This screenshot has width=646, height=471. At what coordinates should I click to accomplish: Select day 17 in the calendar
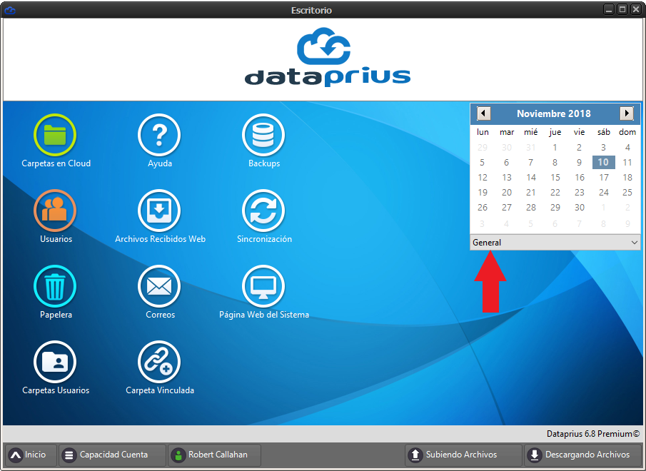604,178
